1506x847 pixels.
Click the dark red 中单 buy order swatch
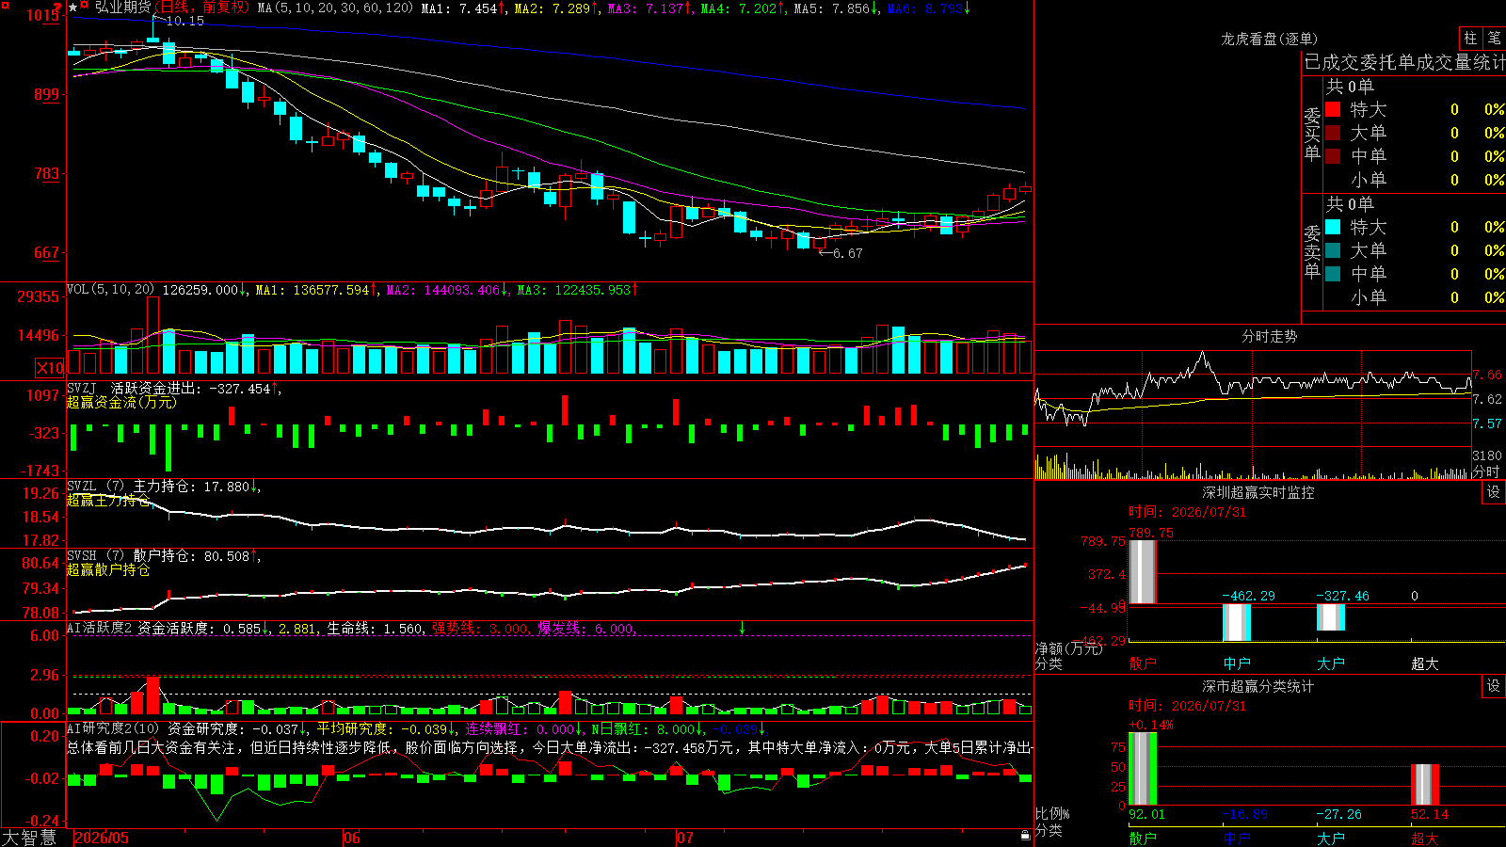tap(1333, 156)
